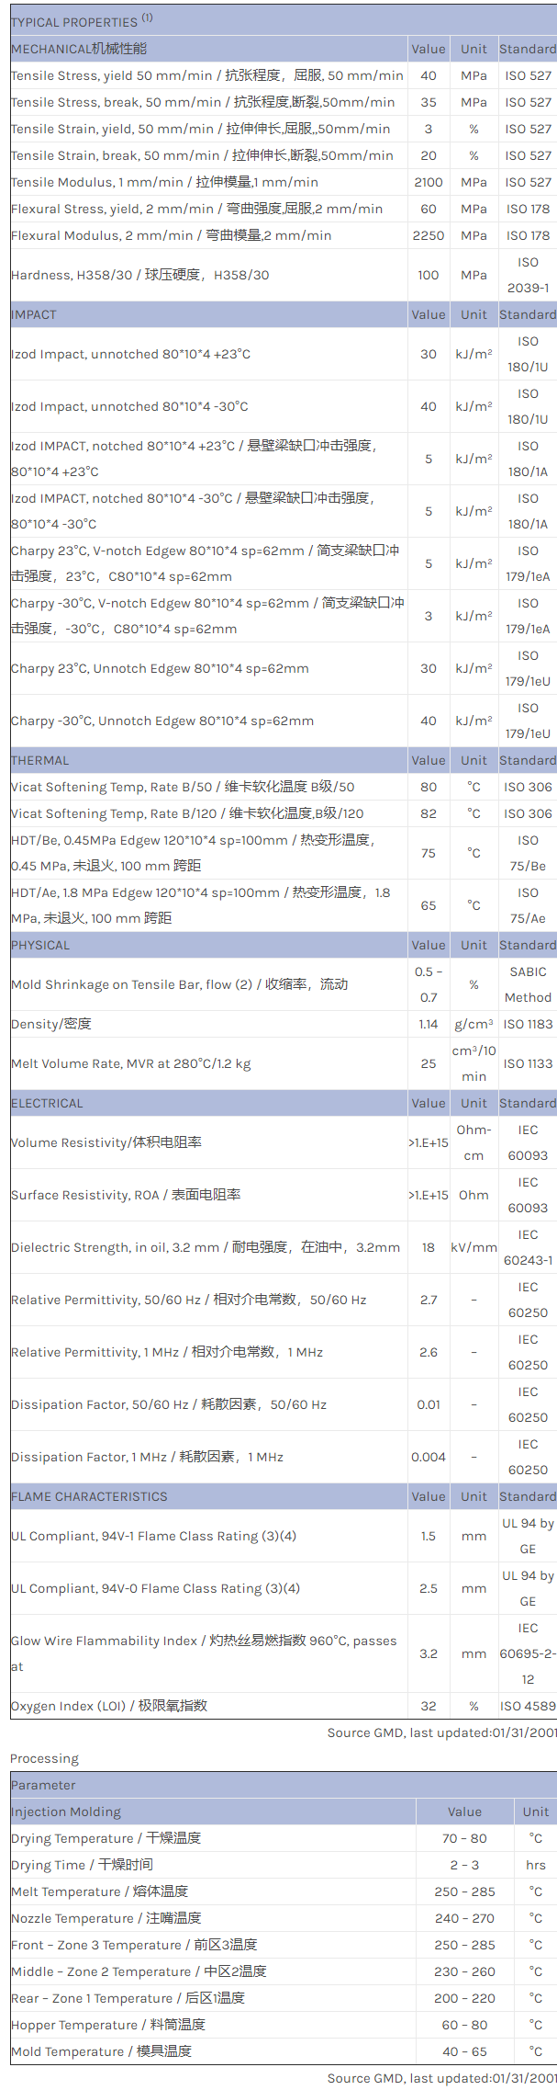
Task: Select the Oxygen Index (LOI) row label
Action: [109, 1706]
